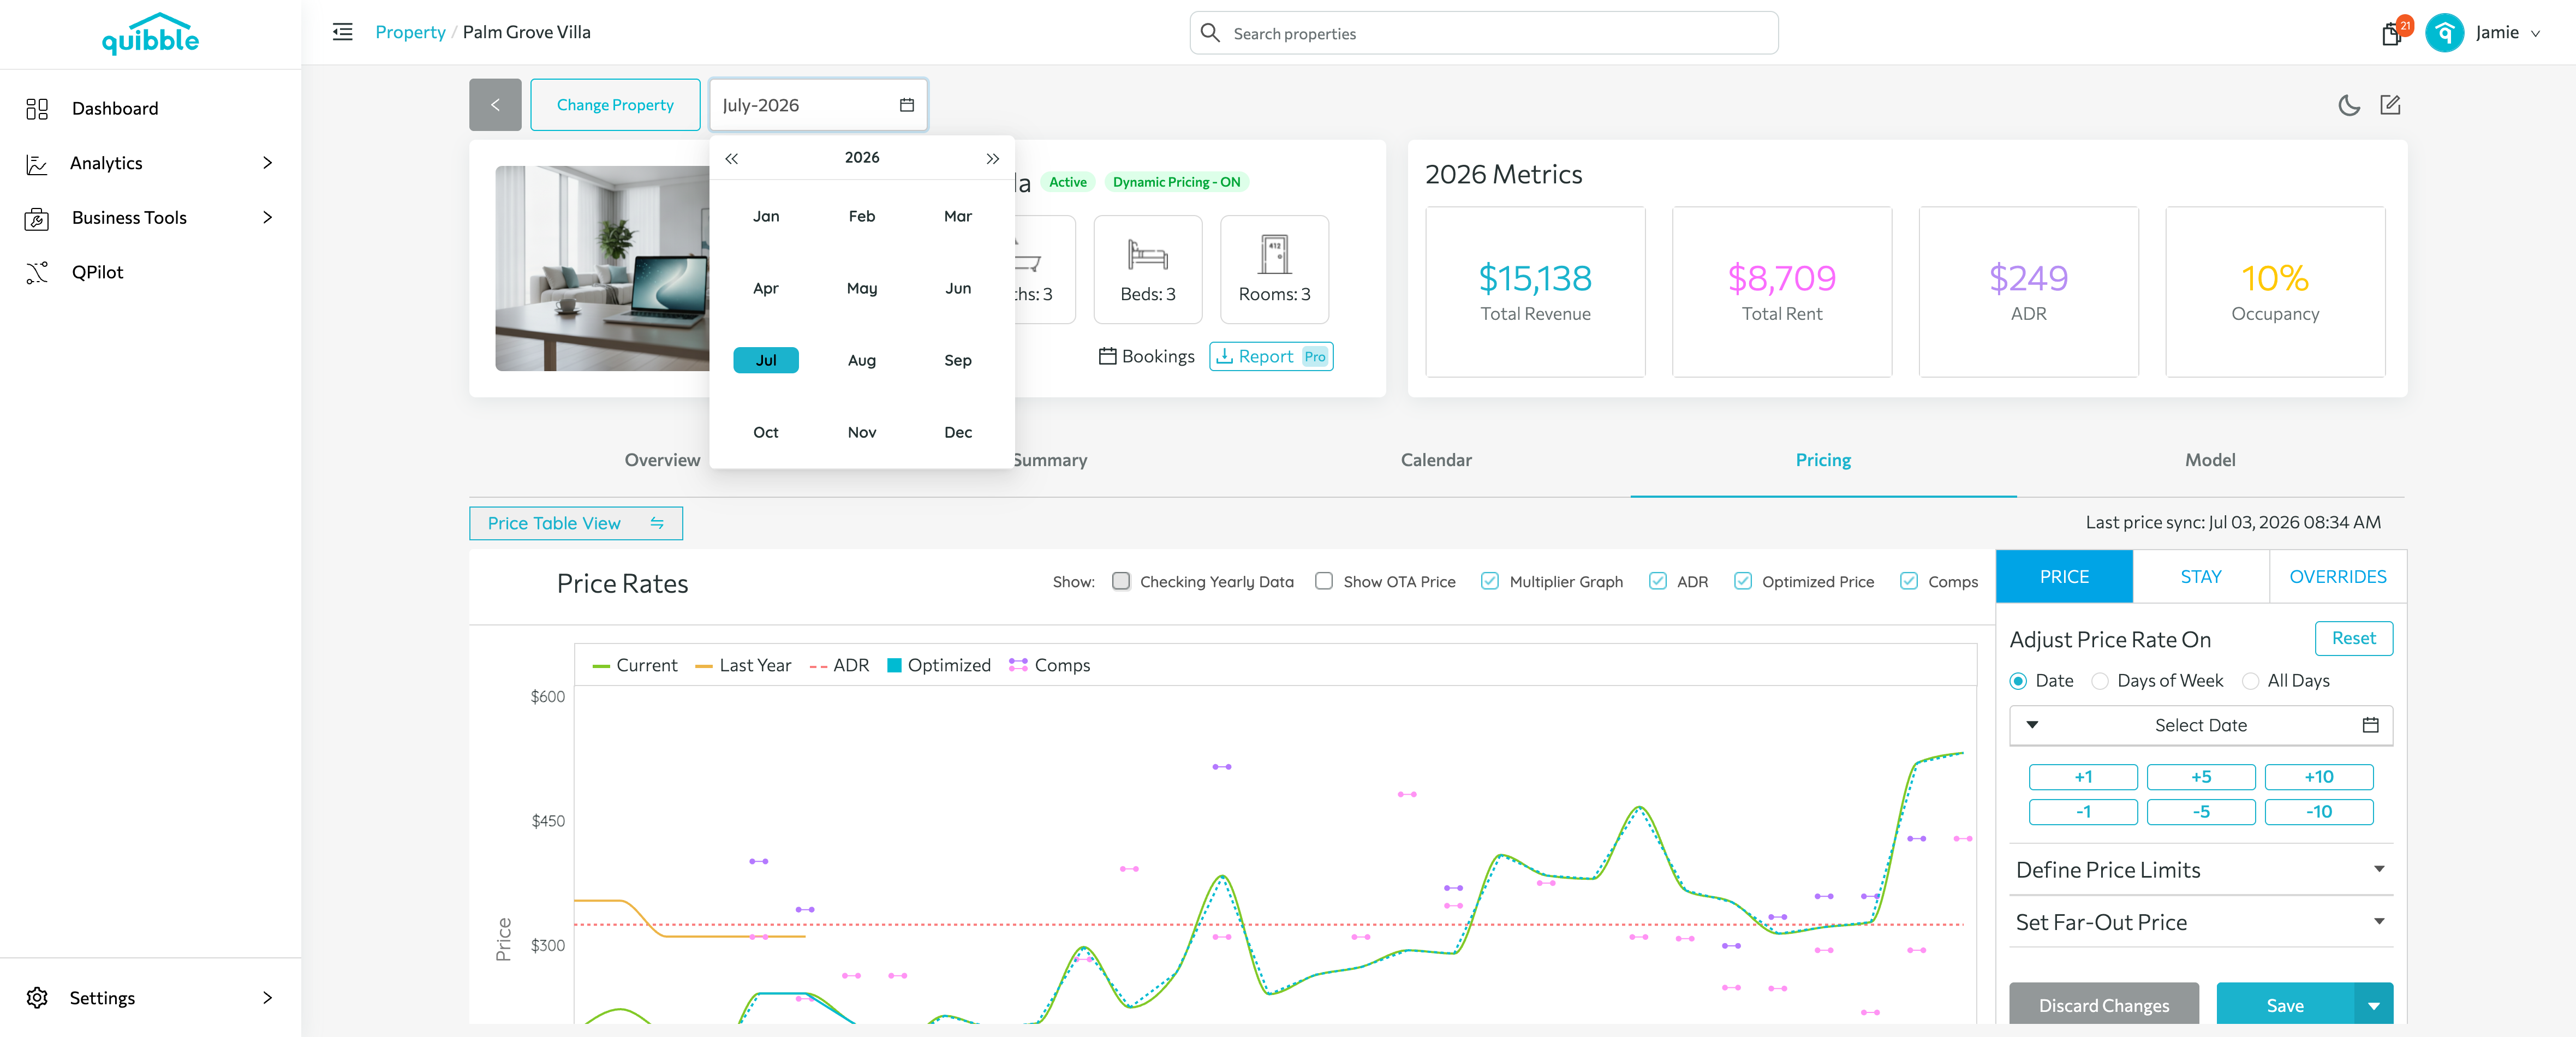Click calendar icon in Select Date field
This screenshot has width=2576, height=1037.
pos(2370,725)
